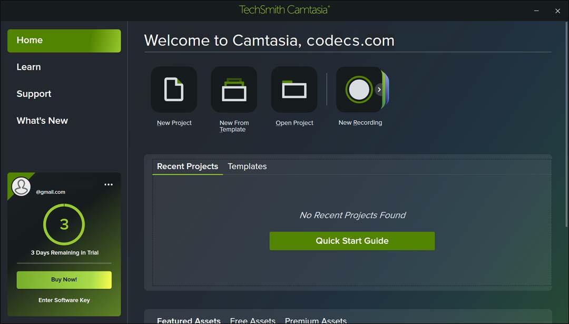This screenshot has height=324, width=569.
Task: Click the New Recording label text
Action: click(360, 123)
